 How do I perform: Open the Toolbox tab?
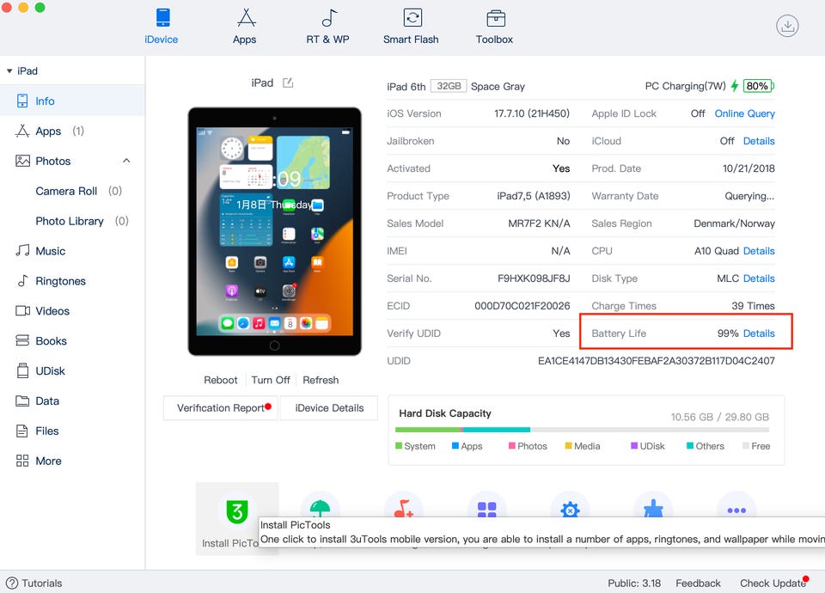click(495, 27)
